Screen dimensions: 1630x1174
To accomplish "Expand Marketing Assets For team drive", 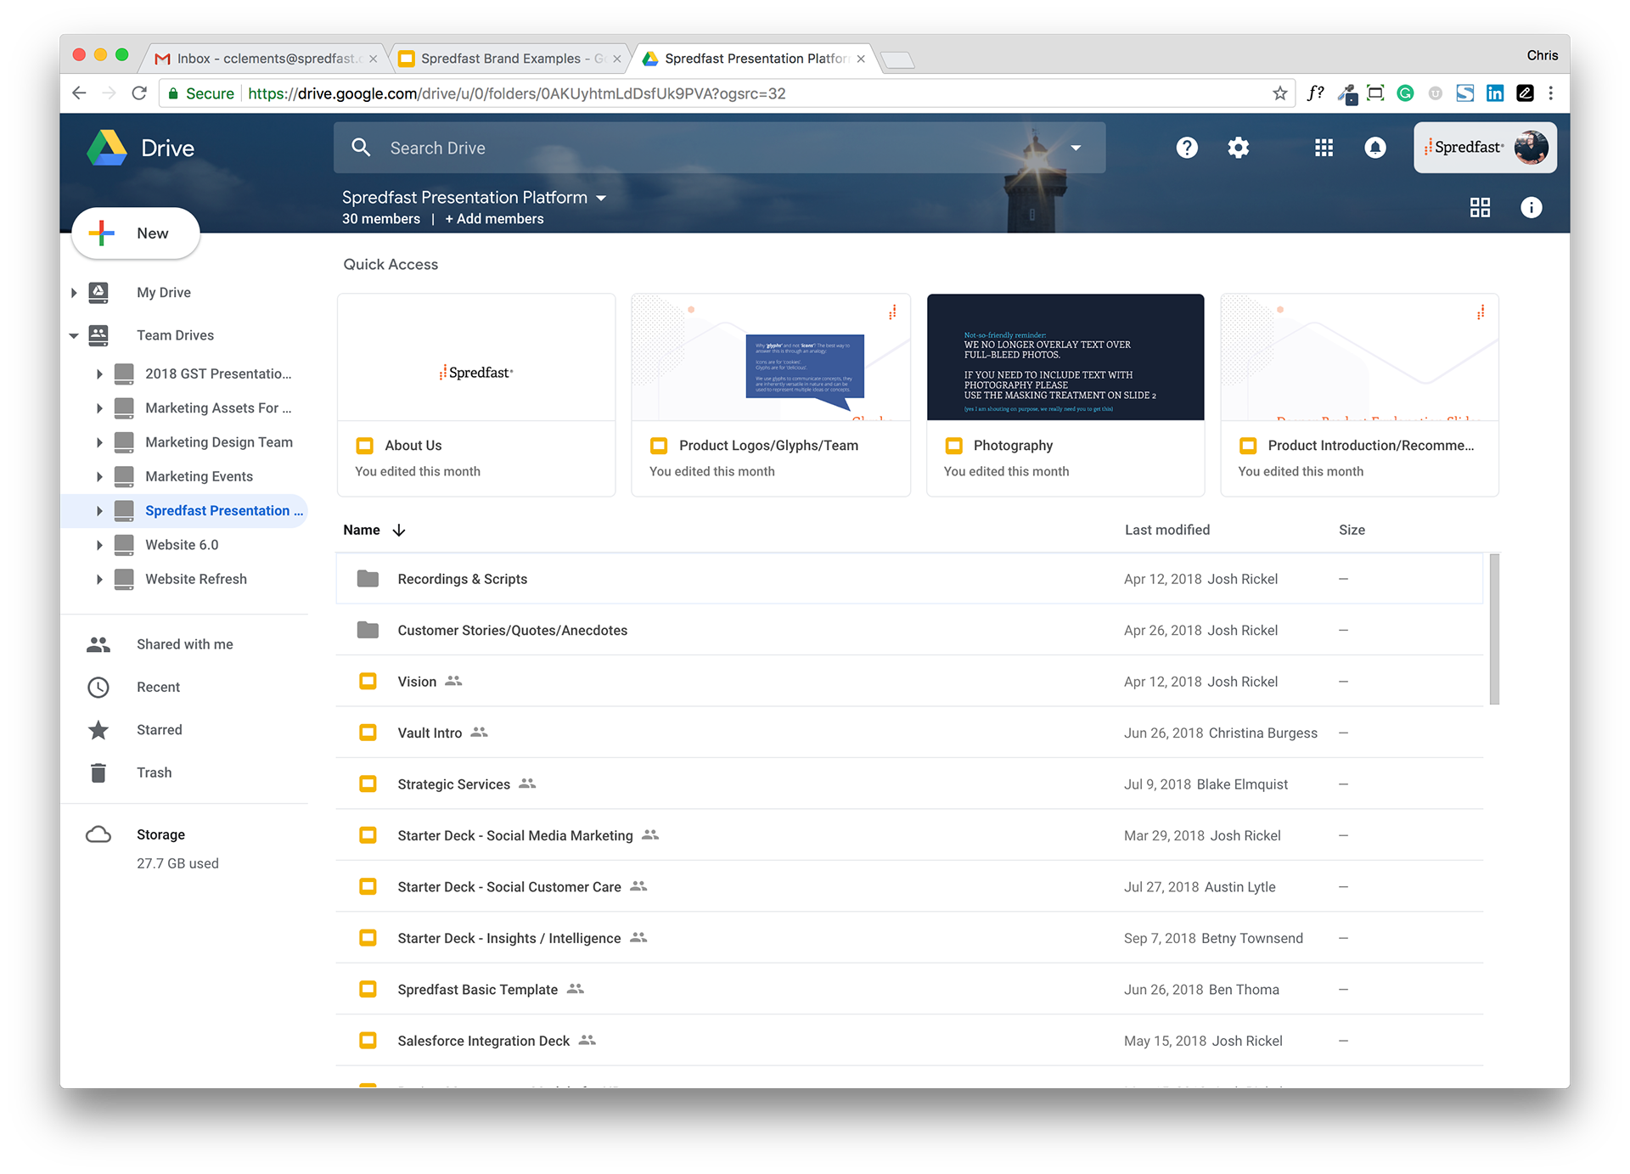I will pos(99,408).
